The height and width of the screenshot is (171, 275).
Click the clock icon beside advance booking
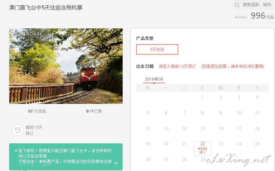tap(18, 130)
